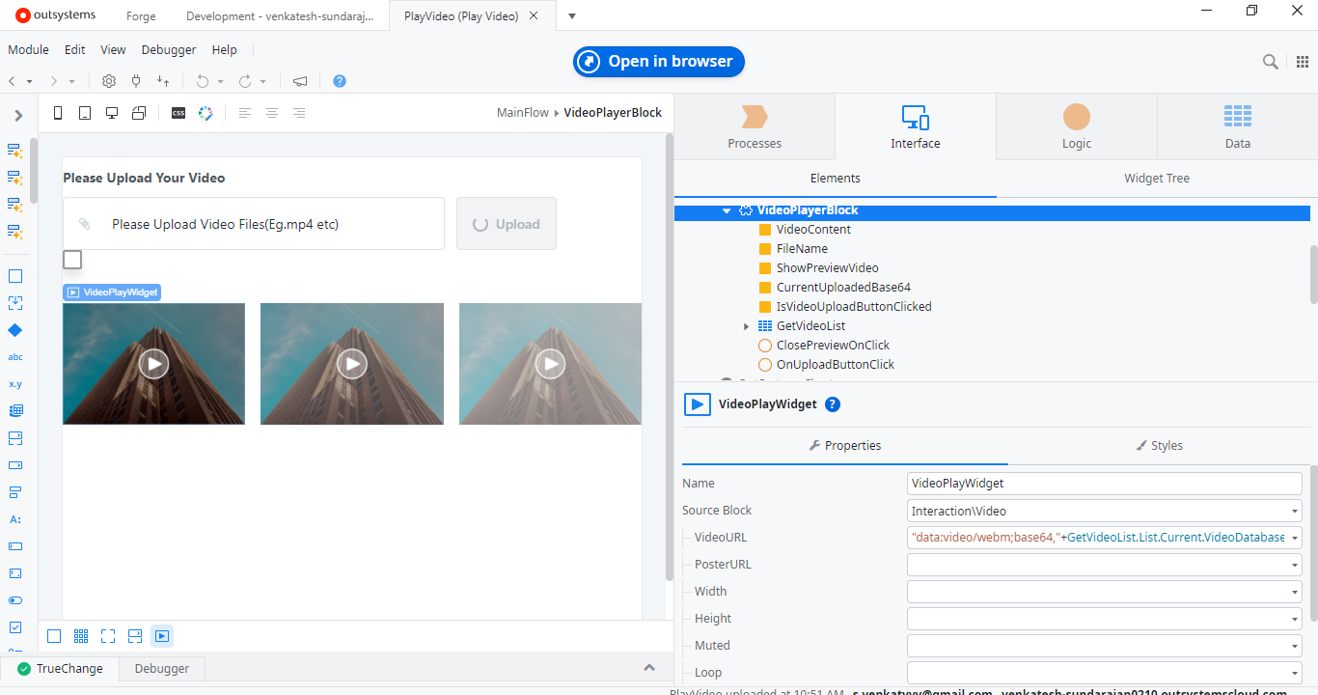Viewport: 1318px width, 695px height.
Task: Open the Styles tab of the widget
Action: [1159, 446]
